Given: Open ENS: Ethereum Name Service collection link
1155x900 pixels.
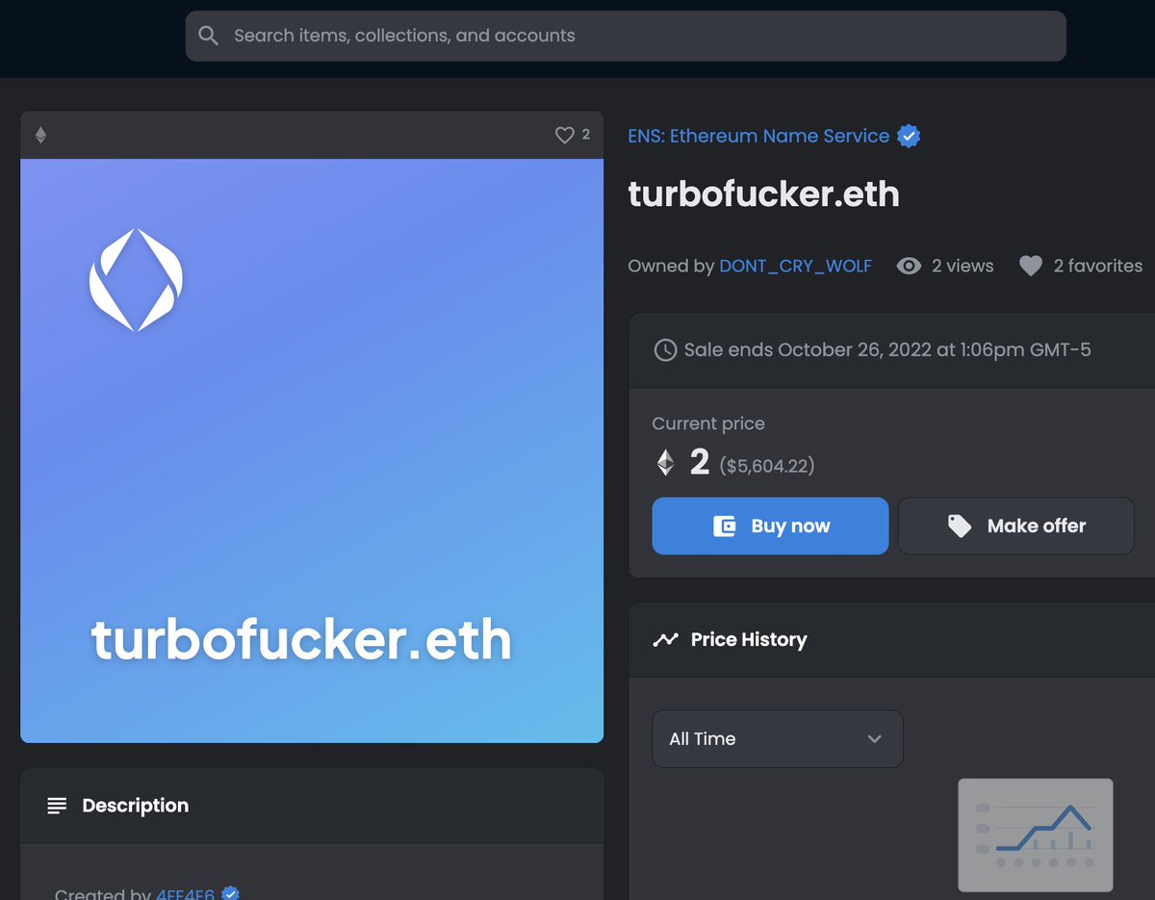Looking at the screenshot, I should point(758,136).
